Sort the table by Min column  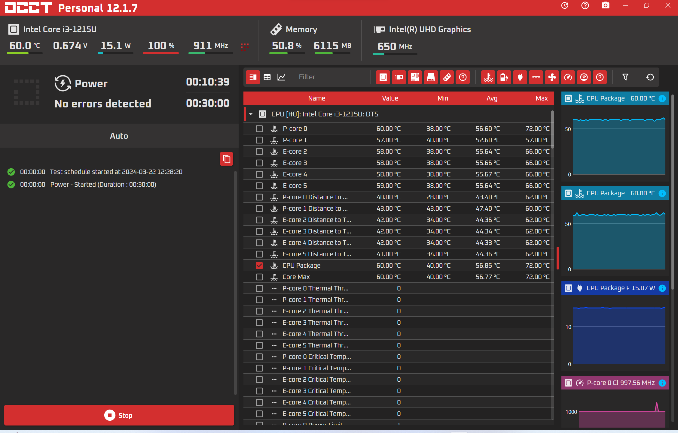pyautogui.click(x=443, y=98)
